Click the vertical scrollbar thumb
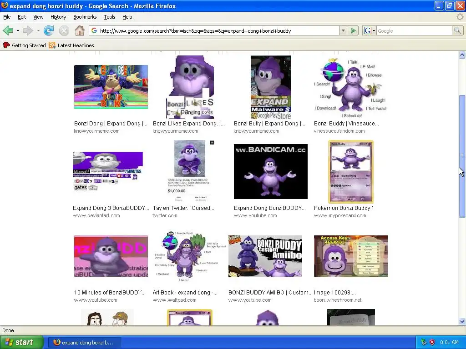The width and height of the screenshot is (466, 349). point(462,156)
